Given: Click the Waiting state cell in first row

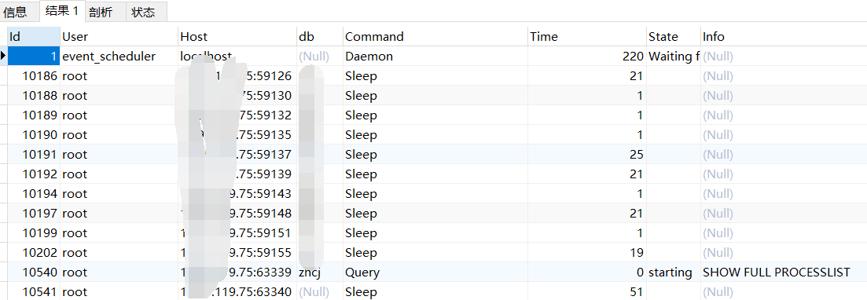Looking at the screenshot, I should [673, 57].
